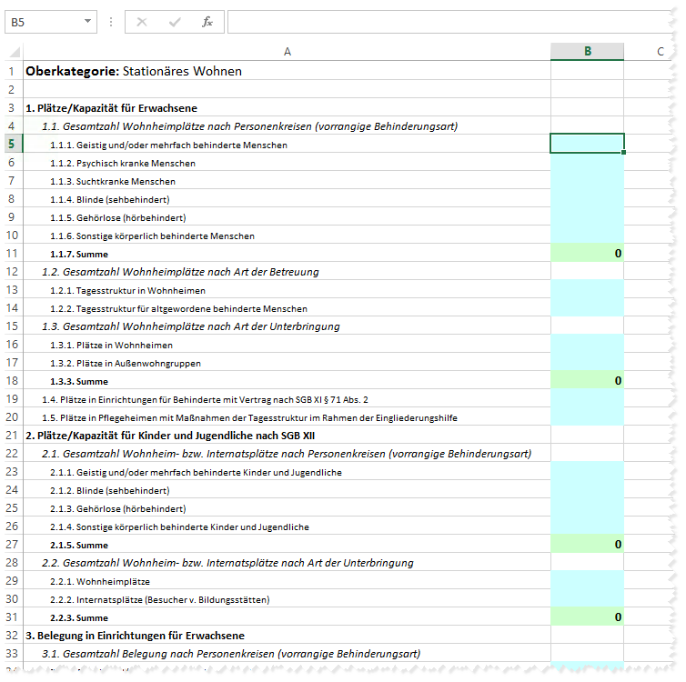Image resolution: width=686 pixels, height=682 pixels.
Task: Select column C header
Action: (x=661, y=52)
